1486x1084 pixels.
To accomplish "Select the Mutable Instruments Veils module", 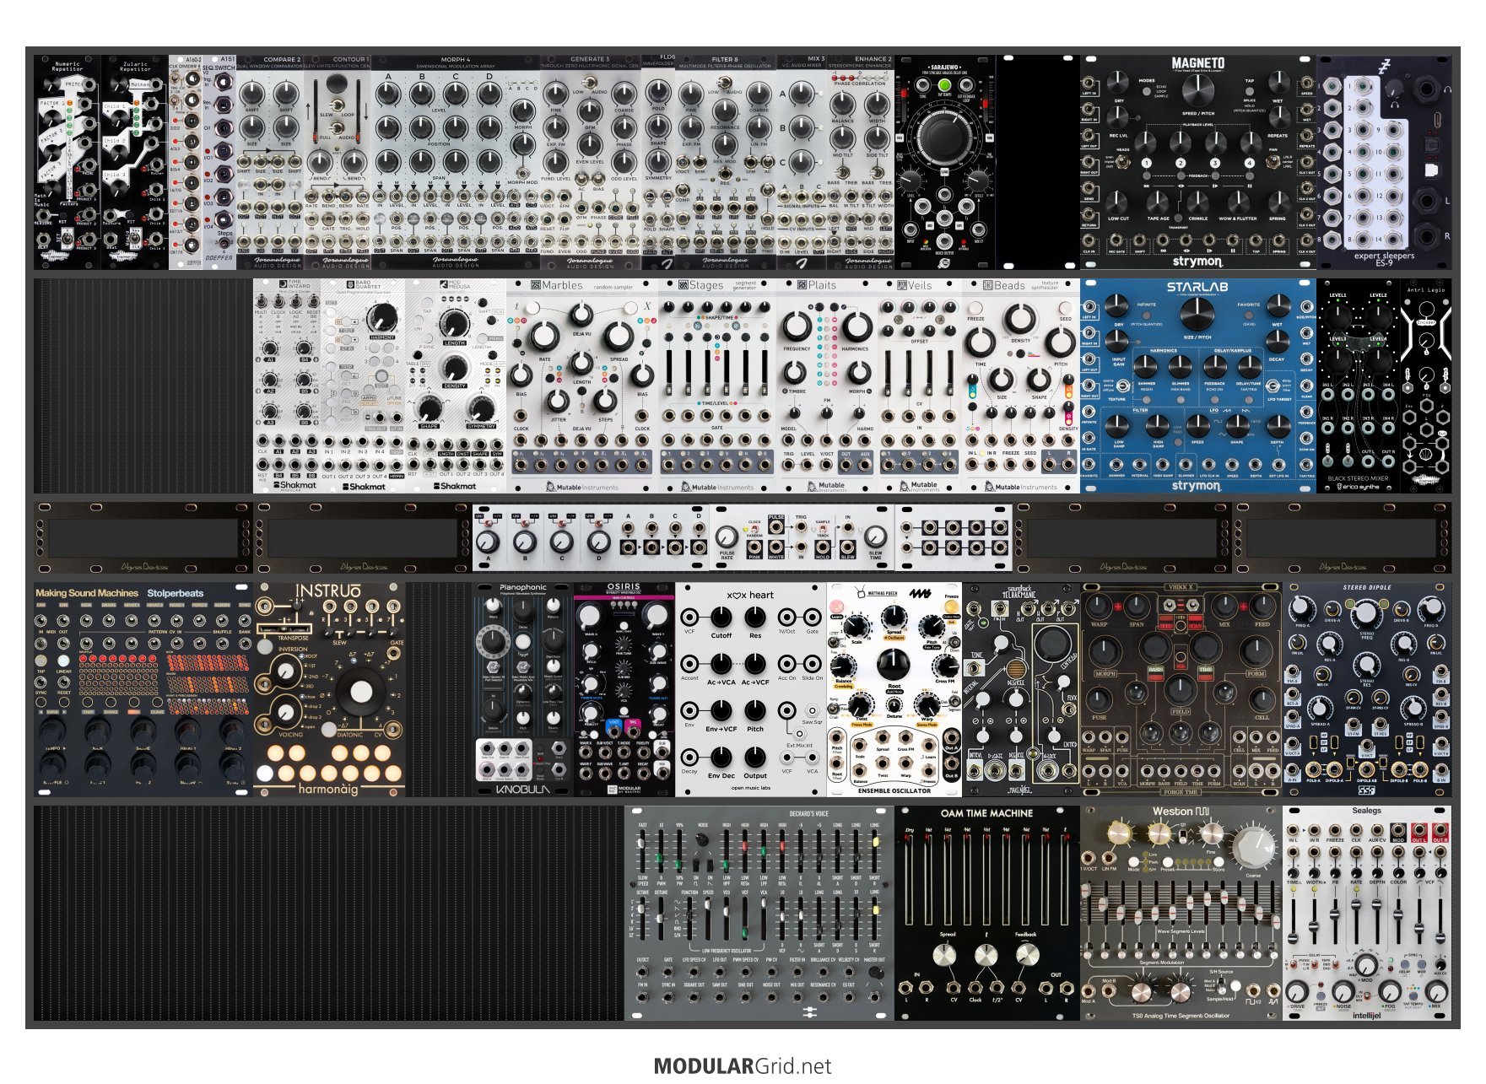I will pyautogui.click(x=920, y=386).
